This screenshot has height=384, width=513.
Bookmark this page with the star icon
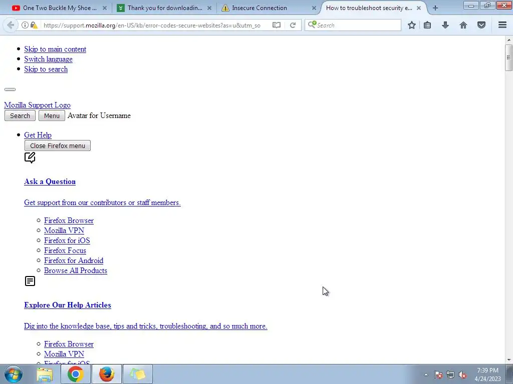412,25
